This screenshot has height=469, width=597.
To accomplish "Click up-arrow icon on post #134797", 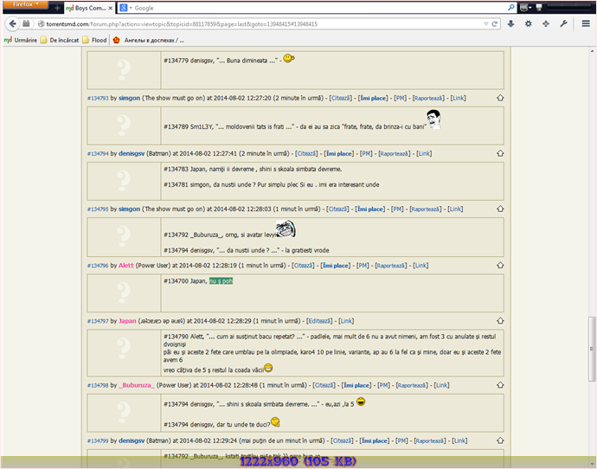I will tap(500, 321).
